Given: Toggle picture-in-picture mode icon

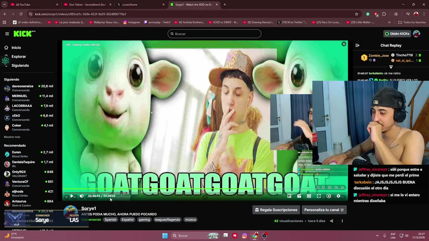Looking at the screenshot, I should pos(289,196).
